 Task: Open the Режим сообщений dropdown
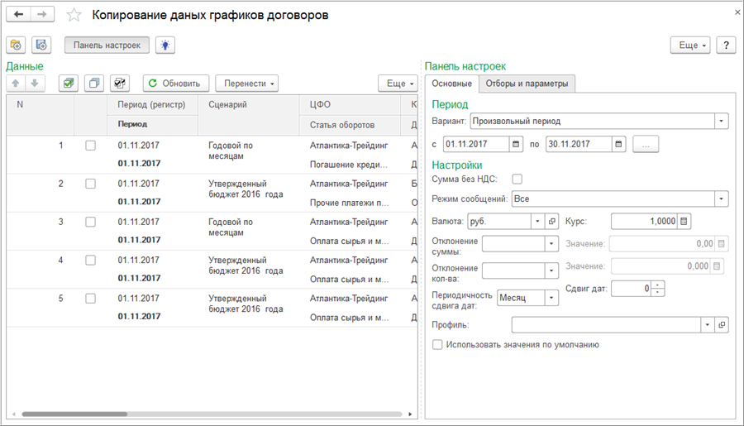tap(722, 199)
